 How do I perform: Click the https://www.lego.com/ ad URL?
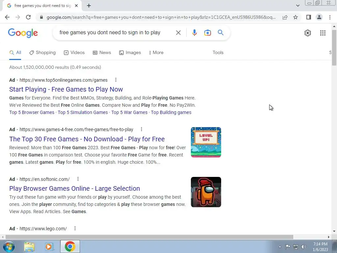[x=43, y=229]
